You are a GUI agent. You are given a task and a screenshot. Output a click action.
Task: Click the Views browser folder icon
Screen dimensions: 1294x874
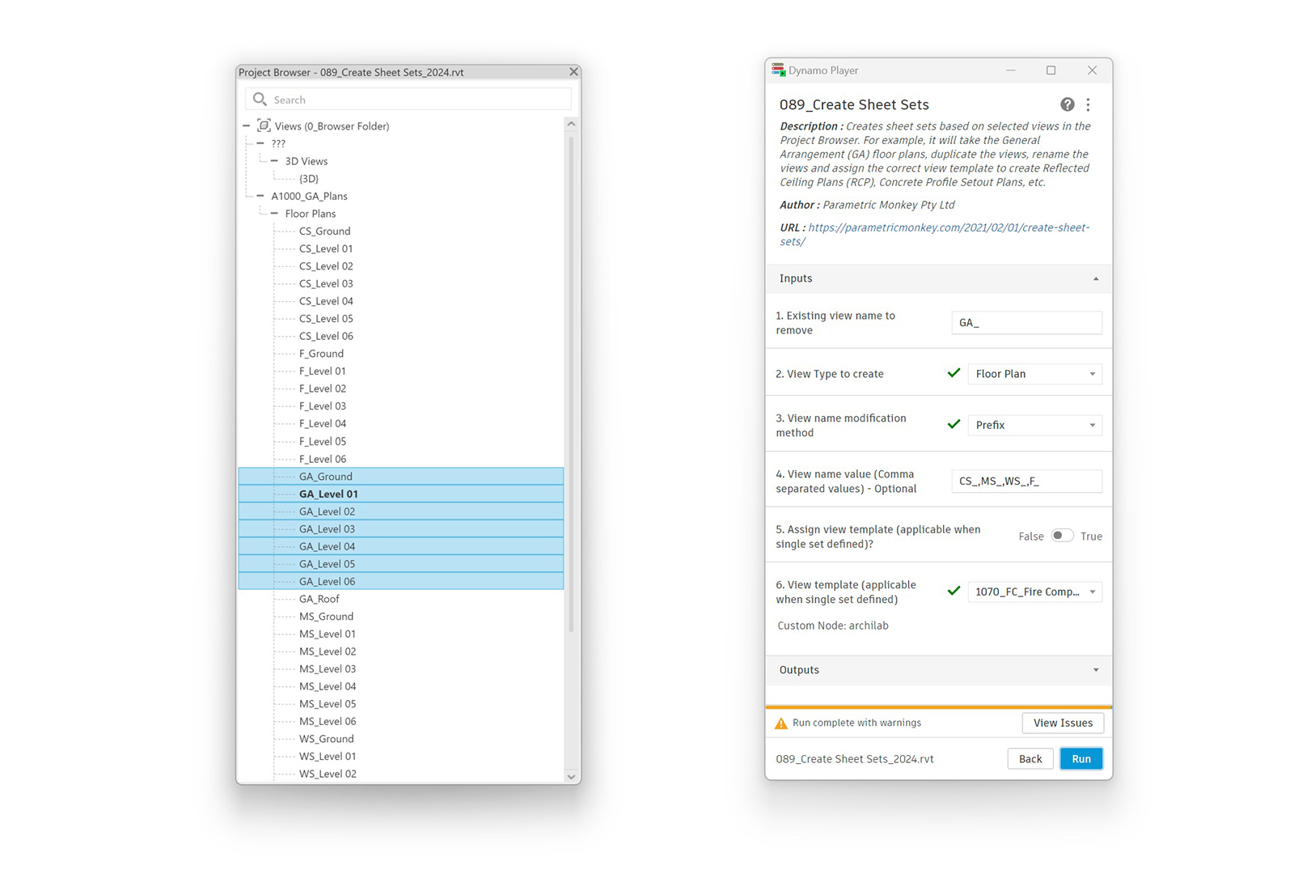pos(264,125)
